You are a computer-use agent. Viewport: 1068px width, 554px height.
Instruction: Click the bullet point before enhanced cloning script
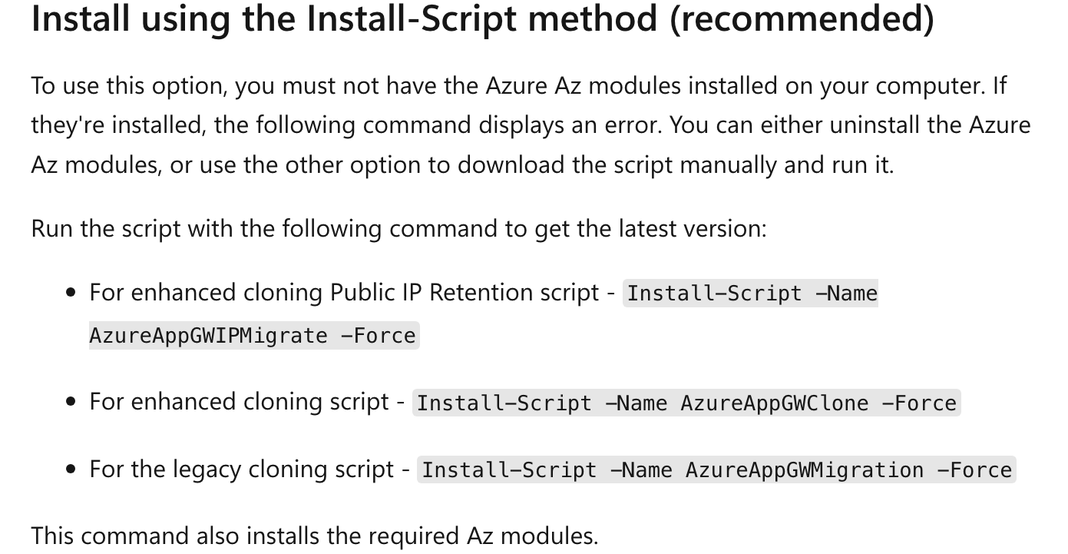tap(71, 402)
